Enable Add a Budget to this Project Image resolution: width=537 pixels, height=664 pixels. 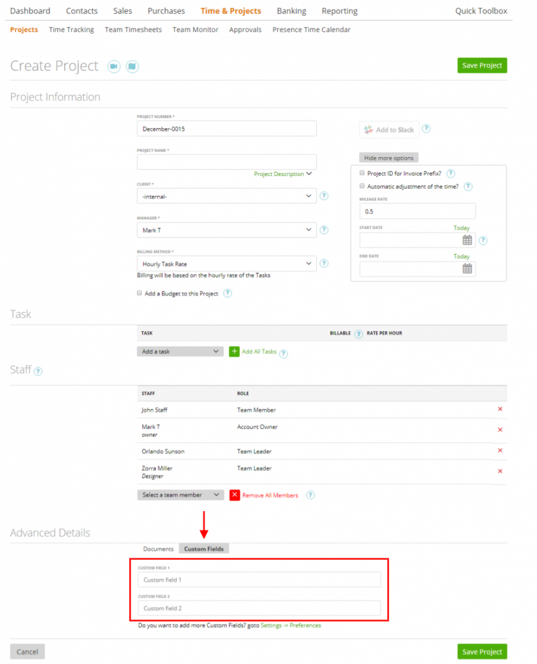click(x=139, y=293)
